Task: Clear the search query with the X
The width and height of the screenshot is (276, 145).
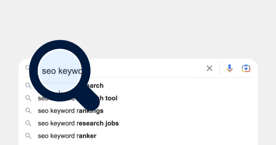Action: point(209,68)
